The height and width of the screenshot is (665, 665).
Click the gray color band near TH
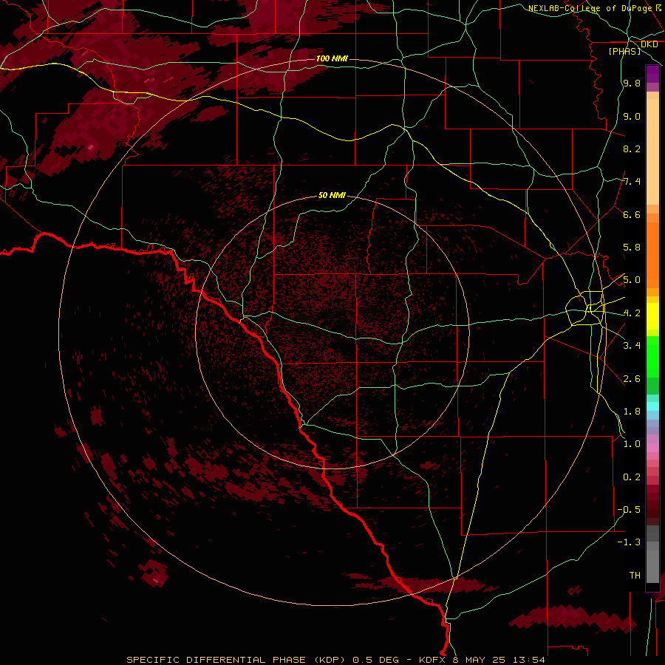(x=652, y=566)
